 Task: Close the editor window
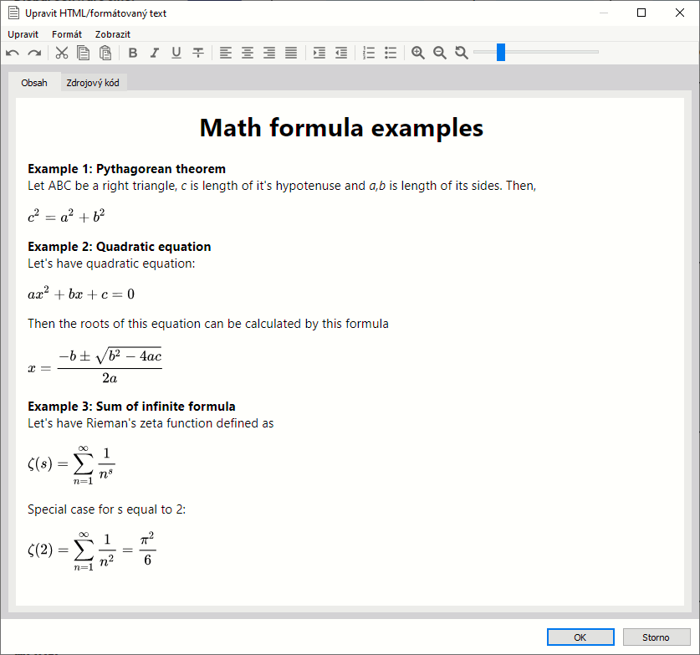pos(679,13)
